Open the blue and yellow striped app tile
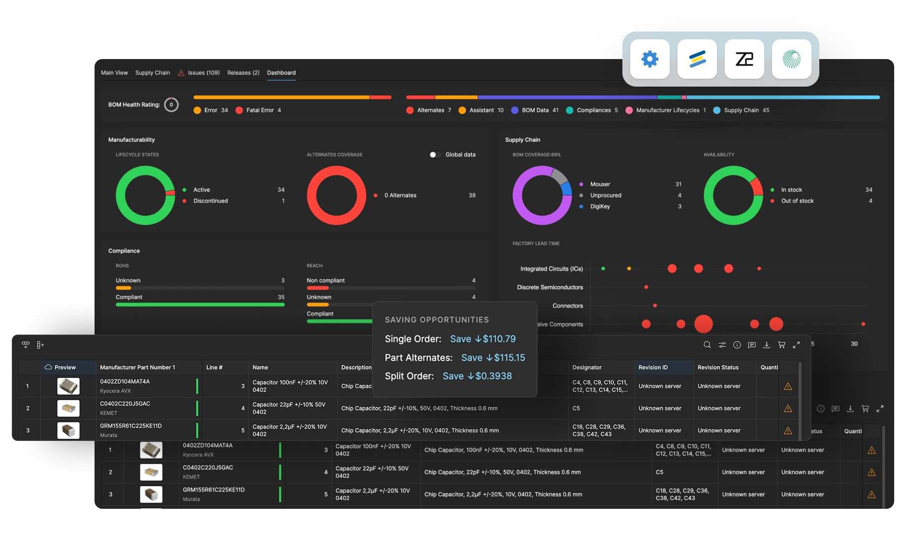The image size is (906, 559). pyautogui.click(x=697, y=59)
